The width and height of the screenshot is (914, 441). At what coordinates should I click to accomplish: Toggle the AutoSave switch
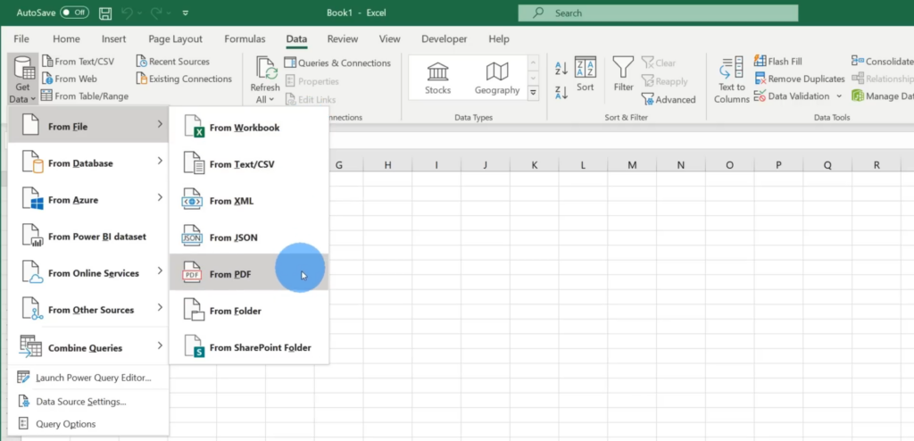click(75, 12)
